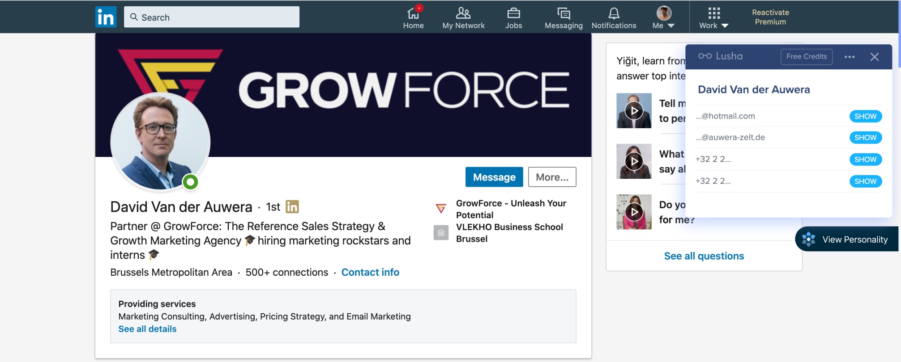The height and width of the screenshot is (362, 901).
Task: Click the View Personality button
Action: [847, 239]
